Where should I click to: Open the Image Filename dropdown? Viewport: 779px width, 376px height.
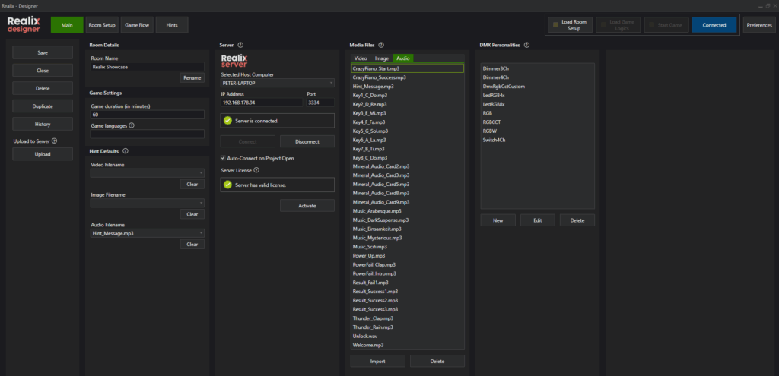147,203
